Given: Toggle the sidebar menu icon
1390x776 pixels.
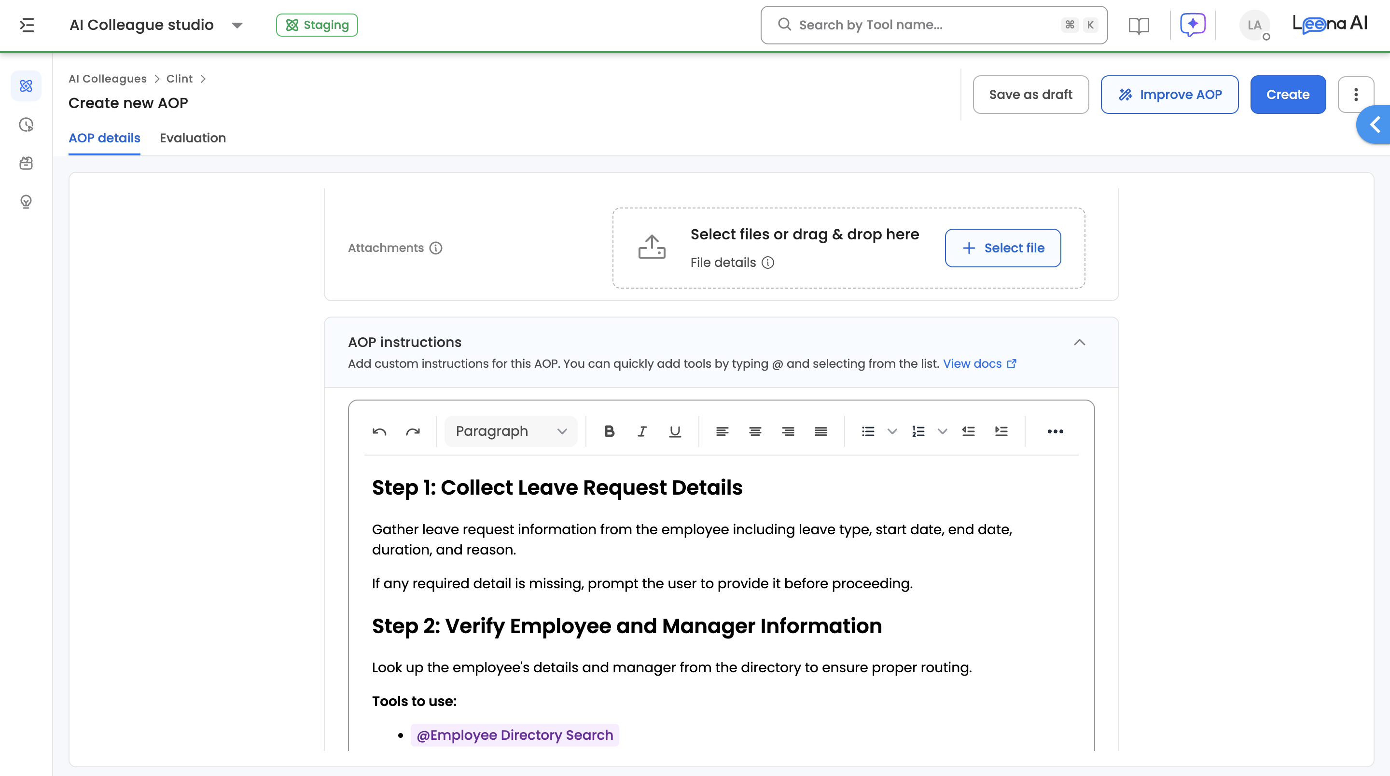Looking at the screenshot, I should (27, 25).
